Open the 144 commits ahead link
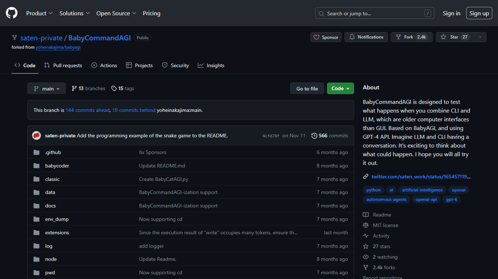This screenshot has height=279, width=498. 88,111
